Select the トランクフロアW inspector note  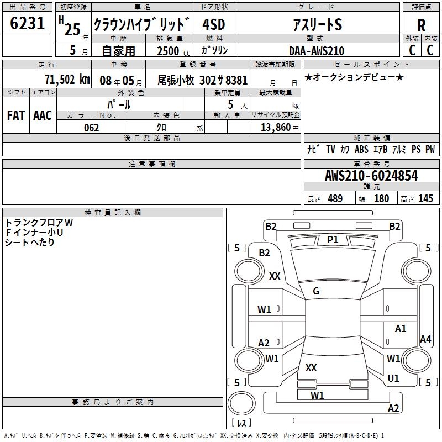39,222
